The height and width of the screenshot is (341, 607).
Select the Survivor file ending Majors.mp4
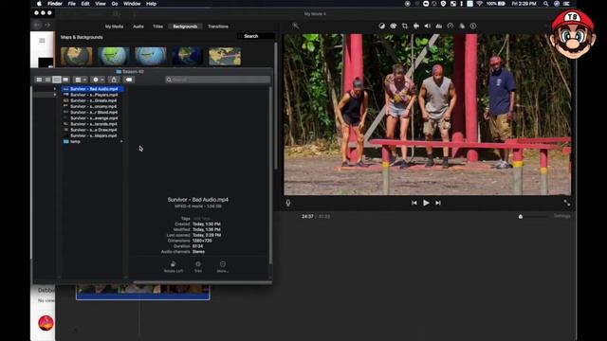pyautogui.click(x=93, y=135)
